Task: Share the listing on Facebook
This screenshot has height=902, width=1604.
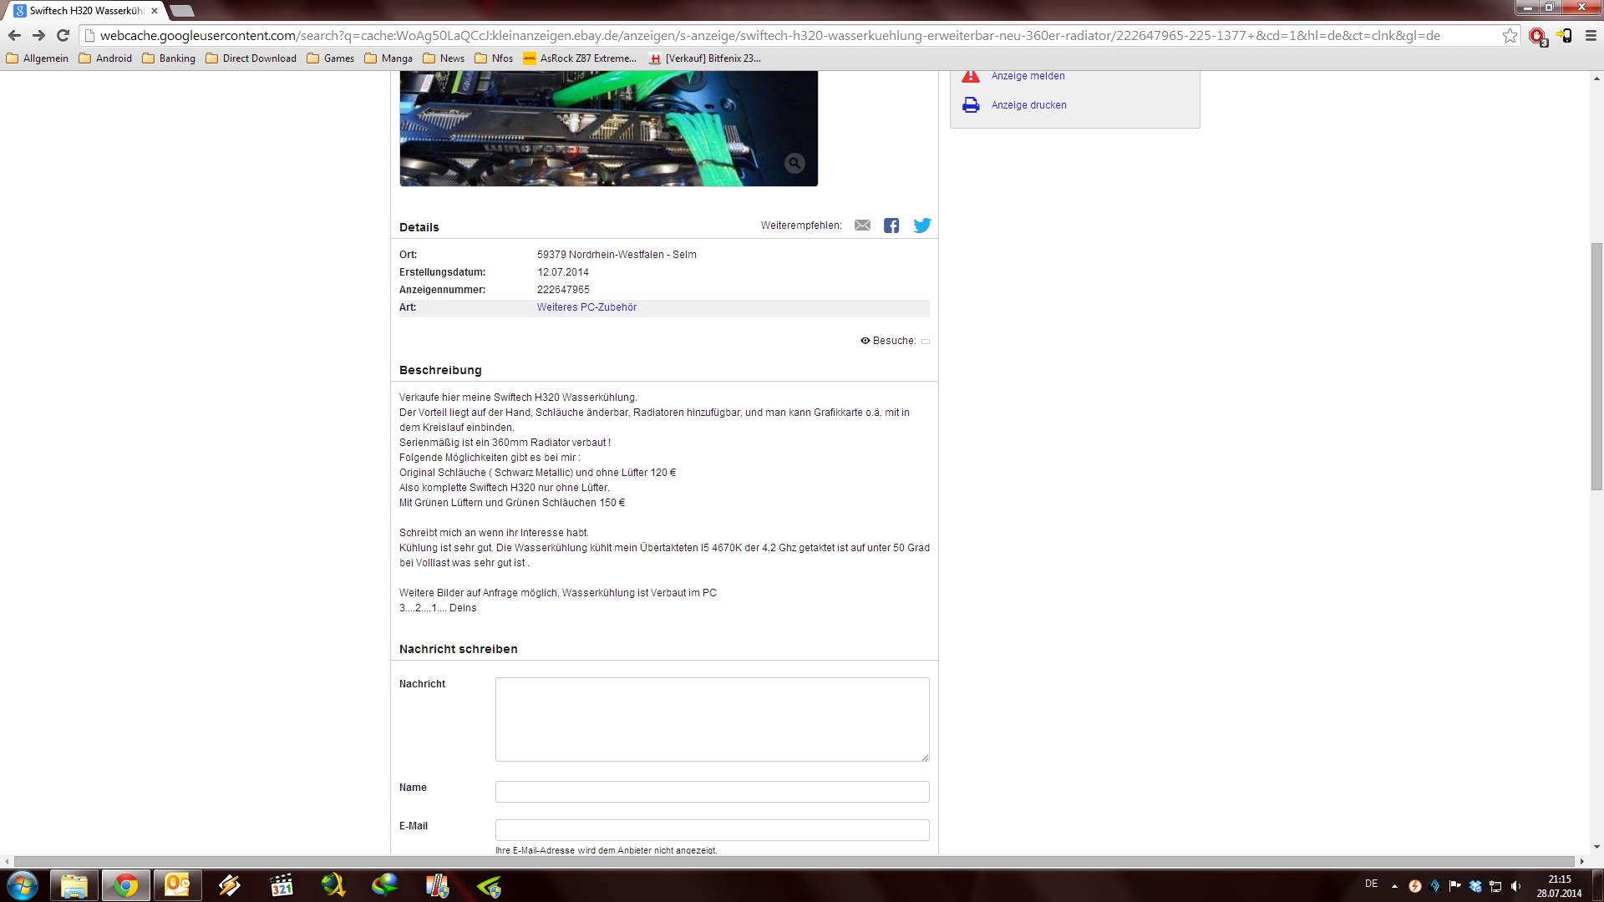Action: [891, 225]
